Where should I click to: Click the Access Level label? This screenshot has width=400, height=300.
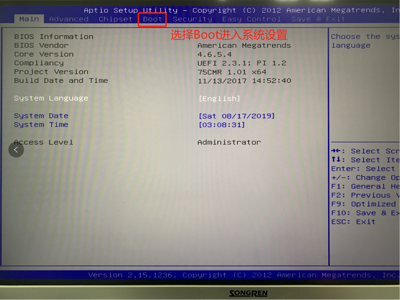click(43, 142)
